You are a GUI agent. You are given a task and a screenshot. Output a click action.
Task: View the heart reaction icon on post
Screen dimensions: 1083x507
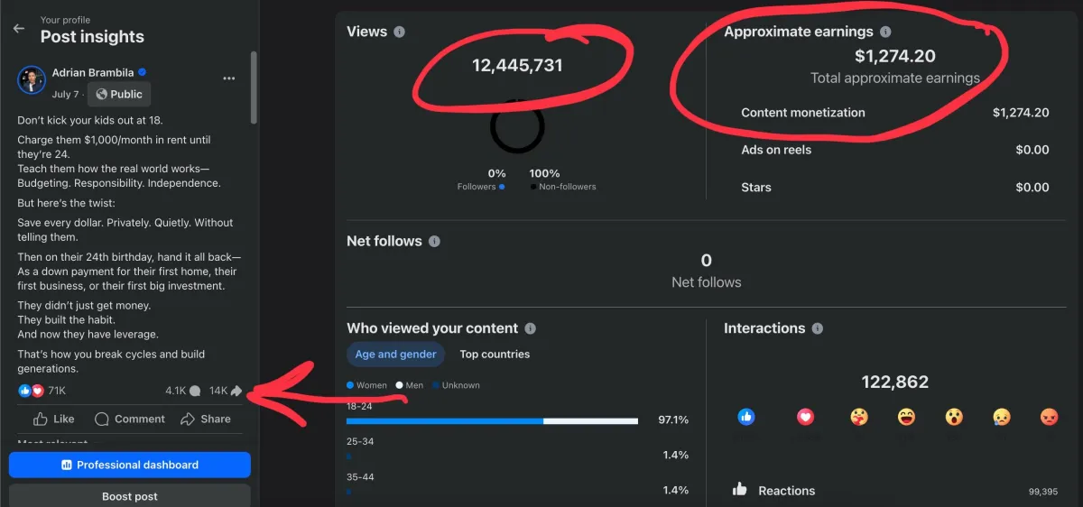click(x=37, y=391)
